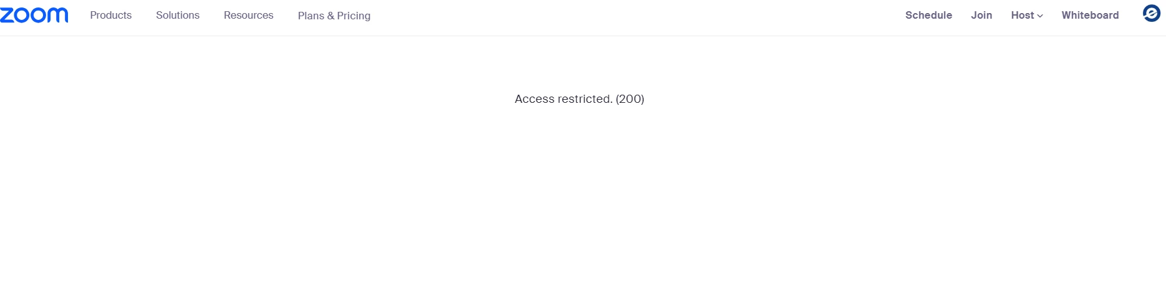Open the Products navigation menu
This screenshot has width=1166, height=291.
click(111, 15)
